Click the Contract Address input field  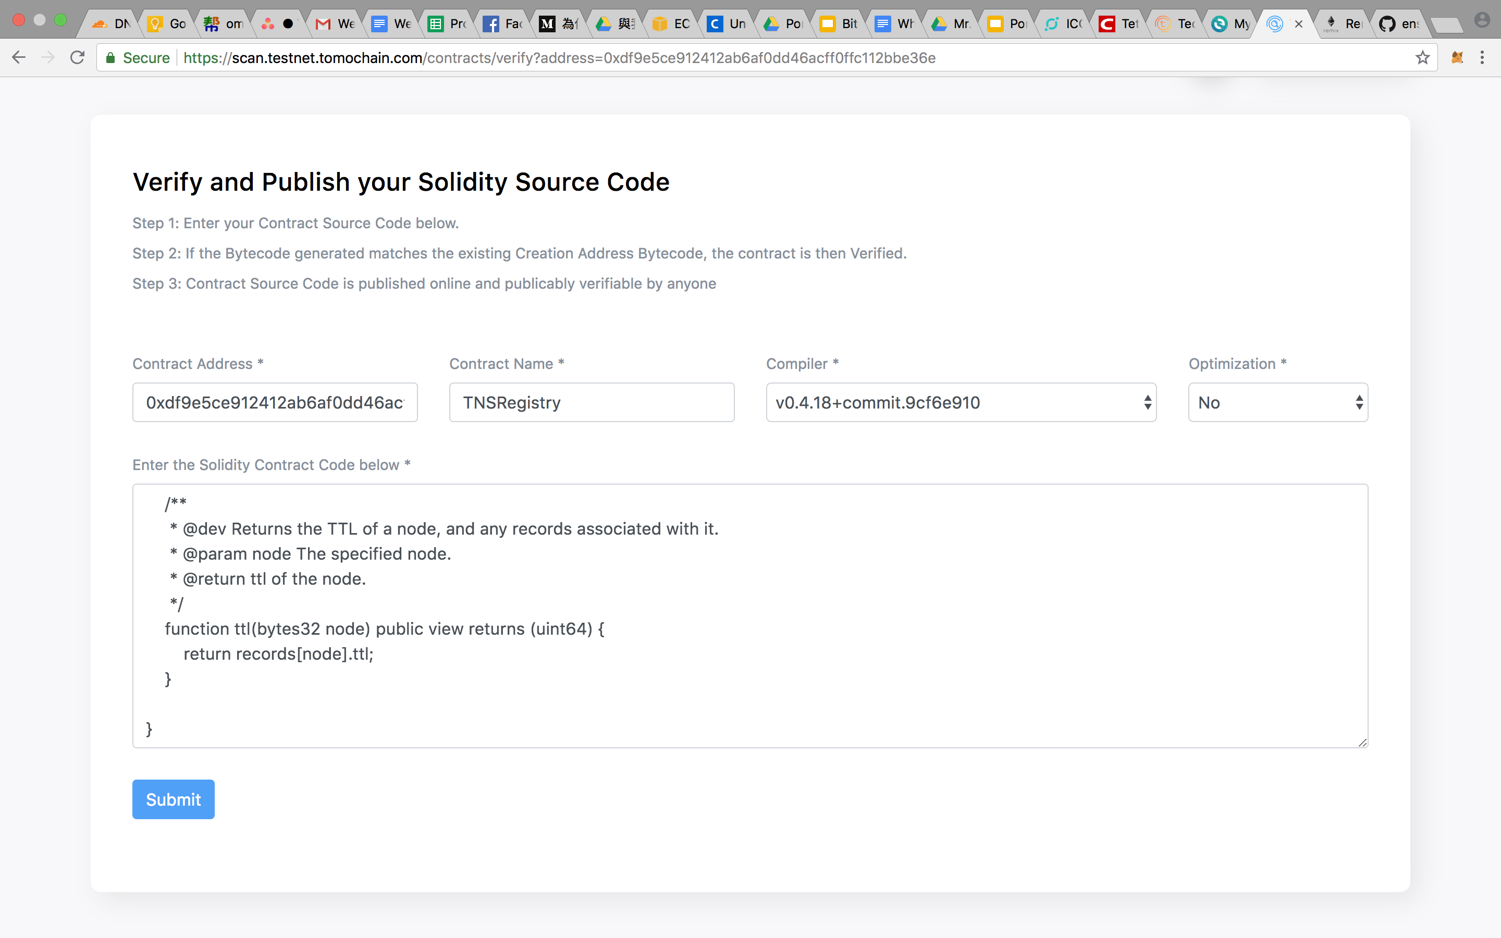[x=275, y=403]
